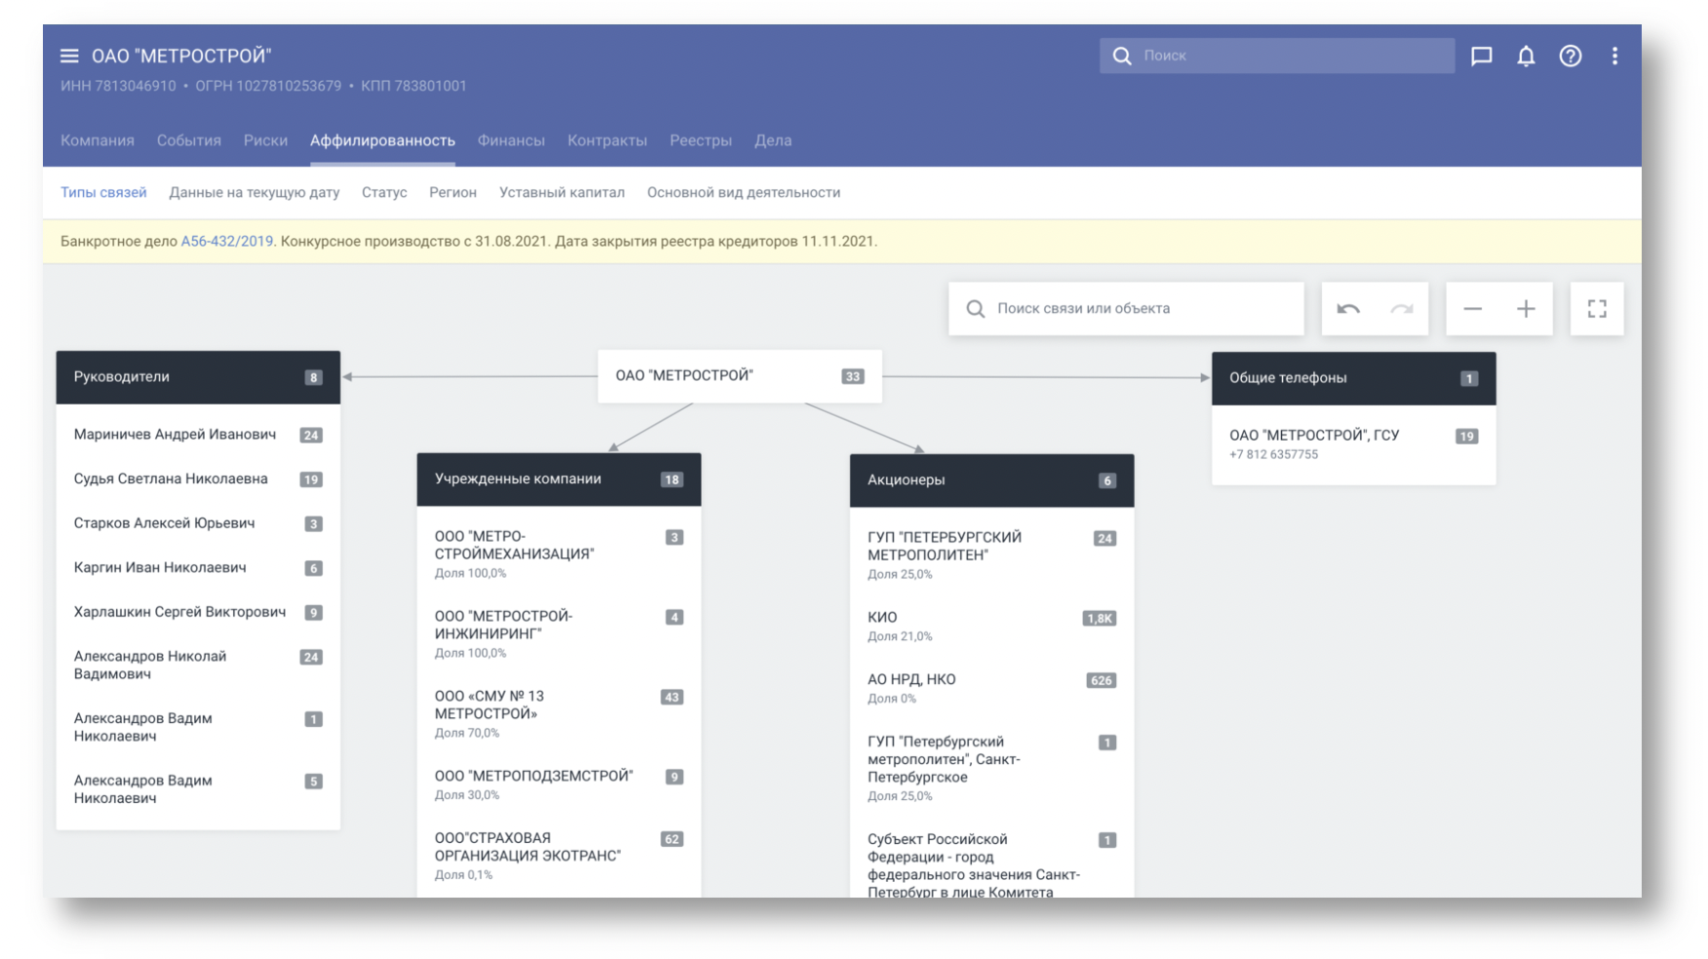Undo the last graph action
The height and width of the screenshot is (959, 1708).
tap(1348, 309)
